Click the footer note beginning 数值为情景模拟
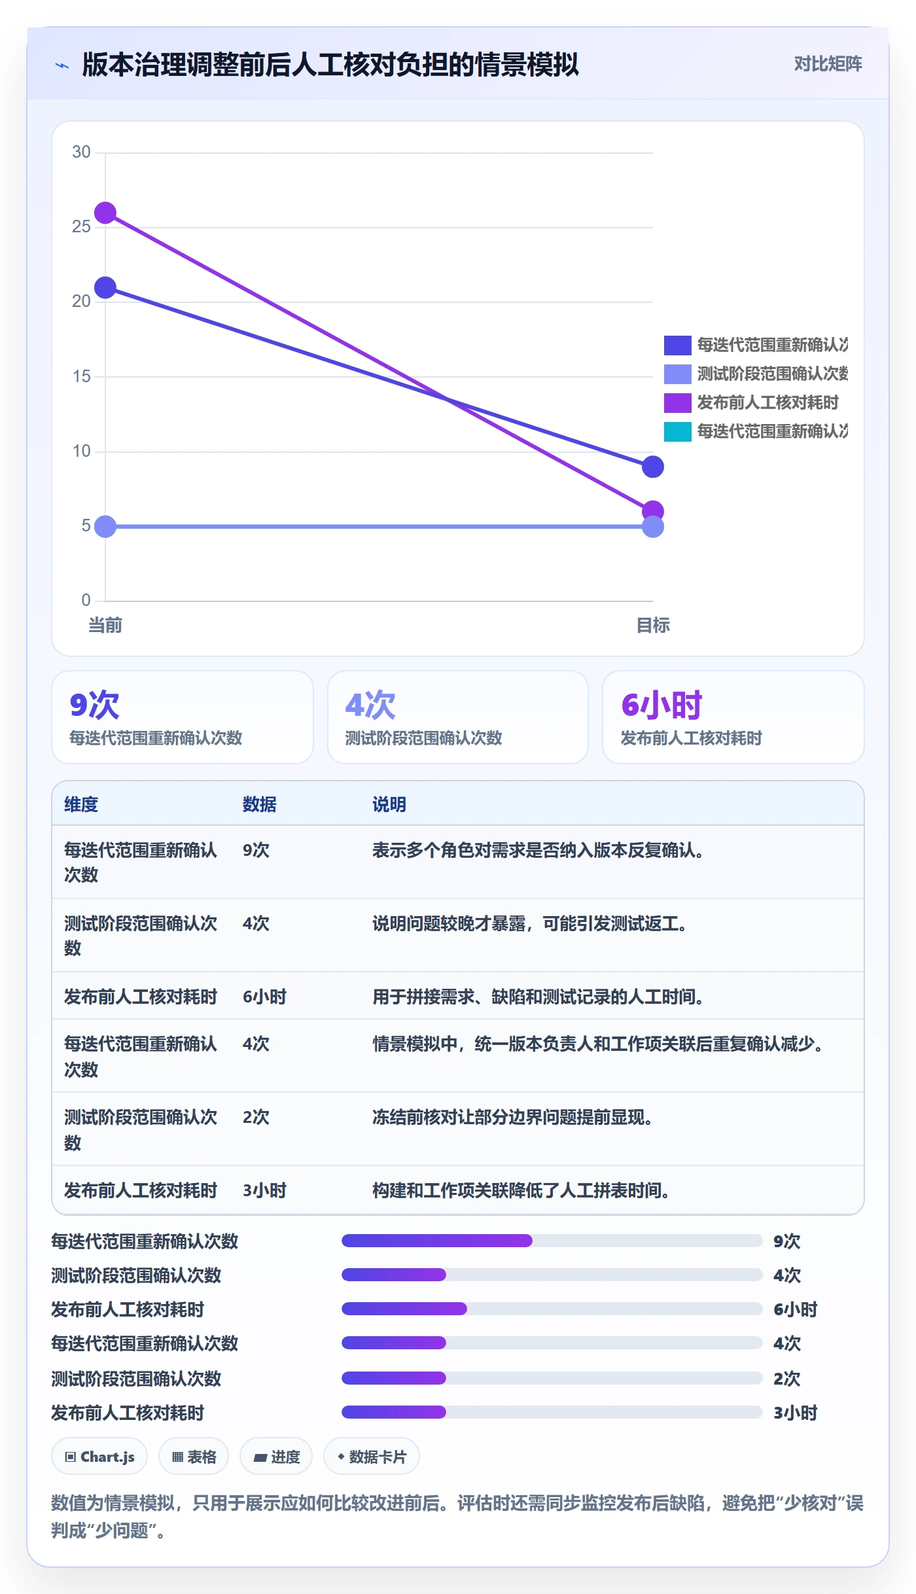This screenshot has height=1594, width=916. point(457,1517)
